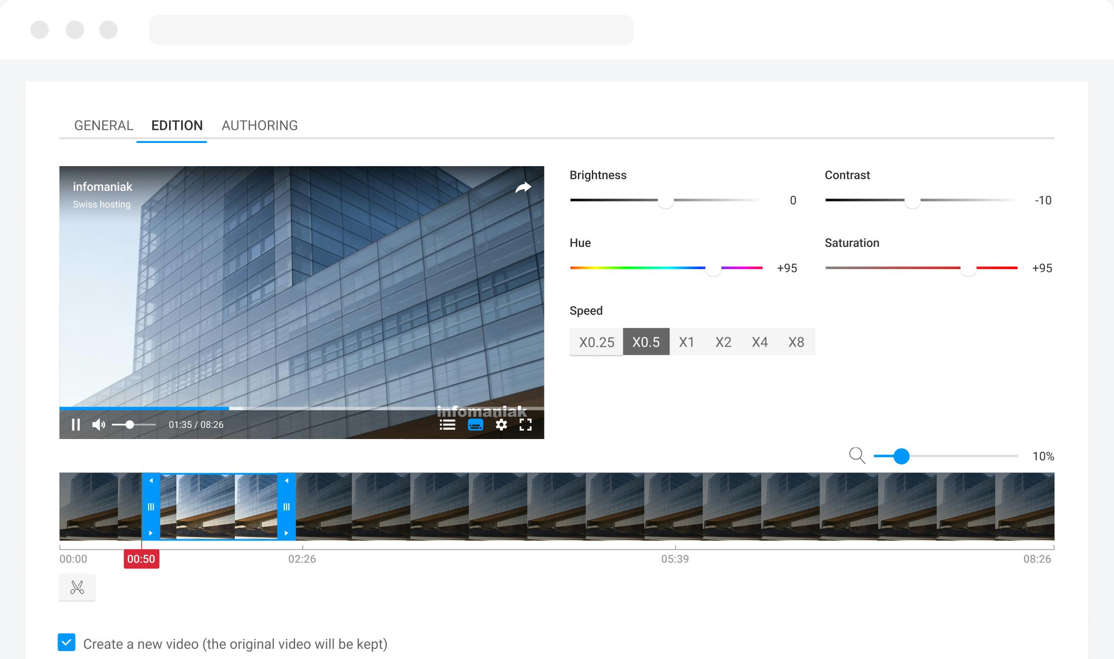1114x659 pixels.
Task: Enter fullscreen mode
Action: point(526,424)
